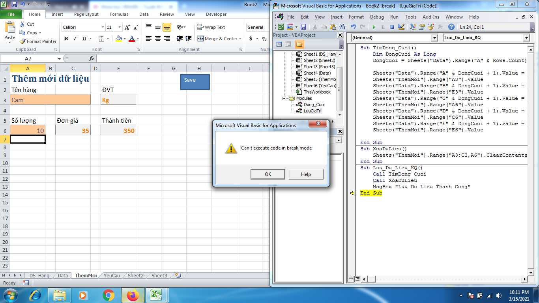Click the Run Sub green play icon

[x=374, y=27]
